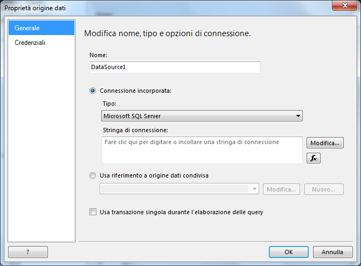The width and height of the screenshot is (361, 266).
Task: Click the Nome field containing DataSource1
Action: pyautogui.click(x=175, y=67)
